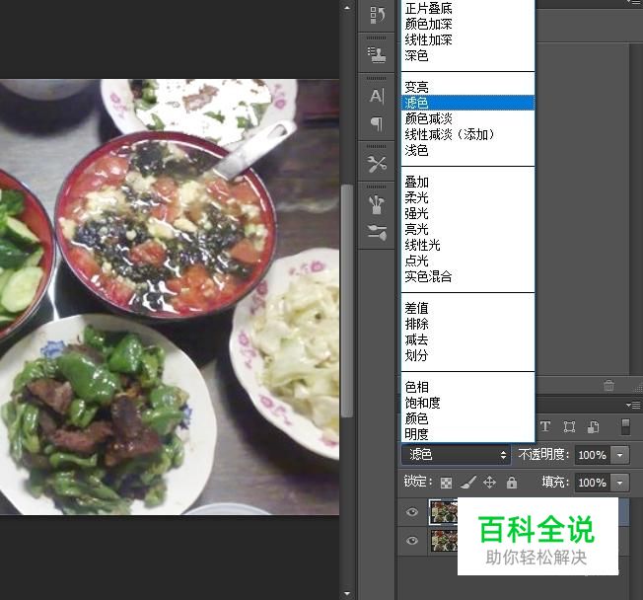Hide the top layer eye icon

(x=412, y=512)
